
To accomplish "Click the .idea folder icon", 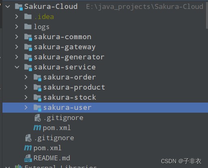I will (28, 17).
